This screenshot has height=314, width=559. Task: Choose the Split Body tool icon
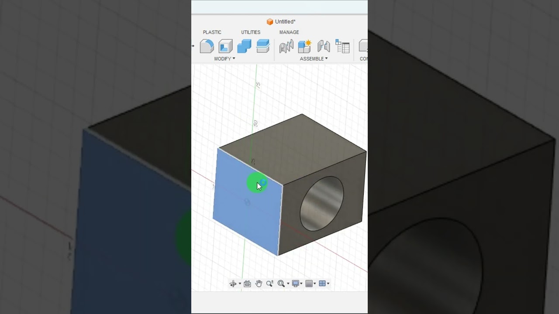(263, 46)
